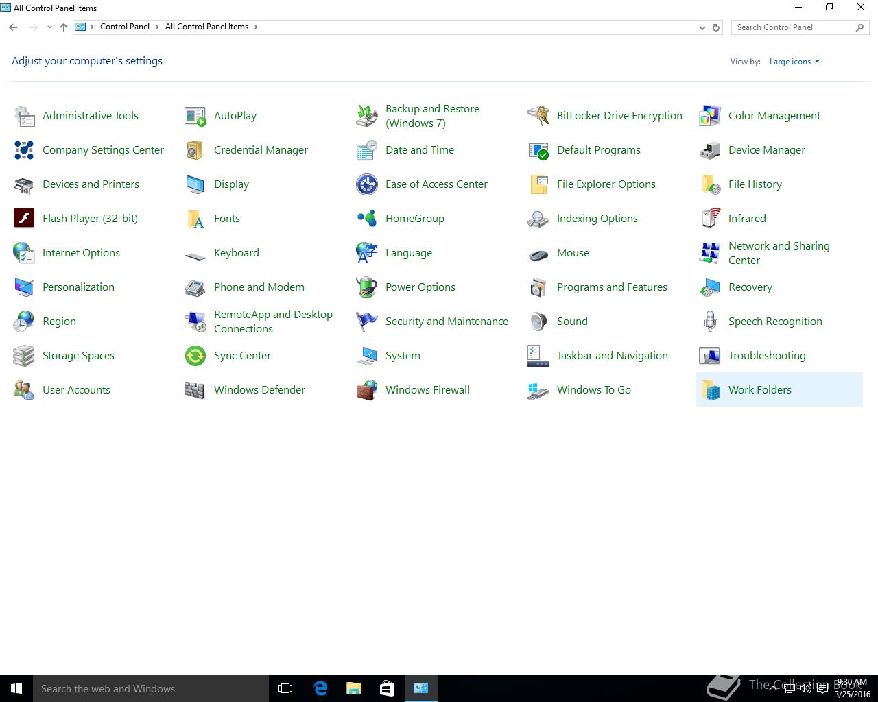The image size is (878, 702).
Task: Click the Control Panel breadcrumb segment
Action: (124, 27)
